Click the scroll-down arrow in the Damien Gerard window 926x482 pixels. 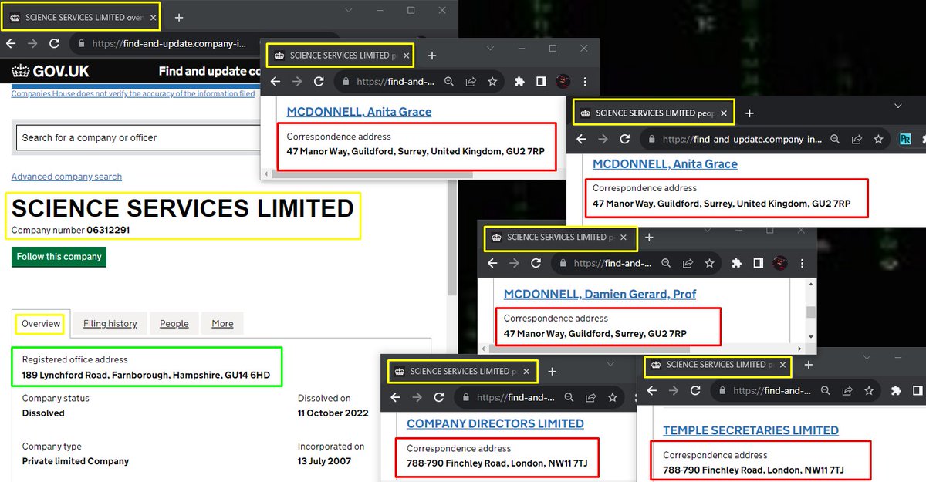click(811, 337)
